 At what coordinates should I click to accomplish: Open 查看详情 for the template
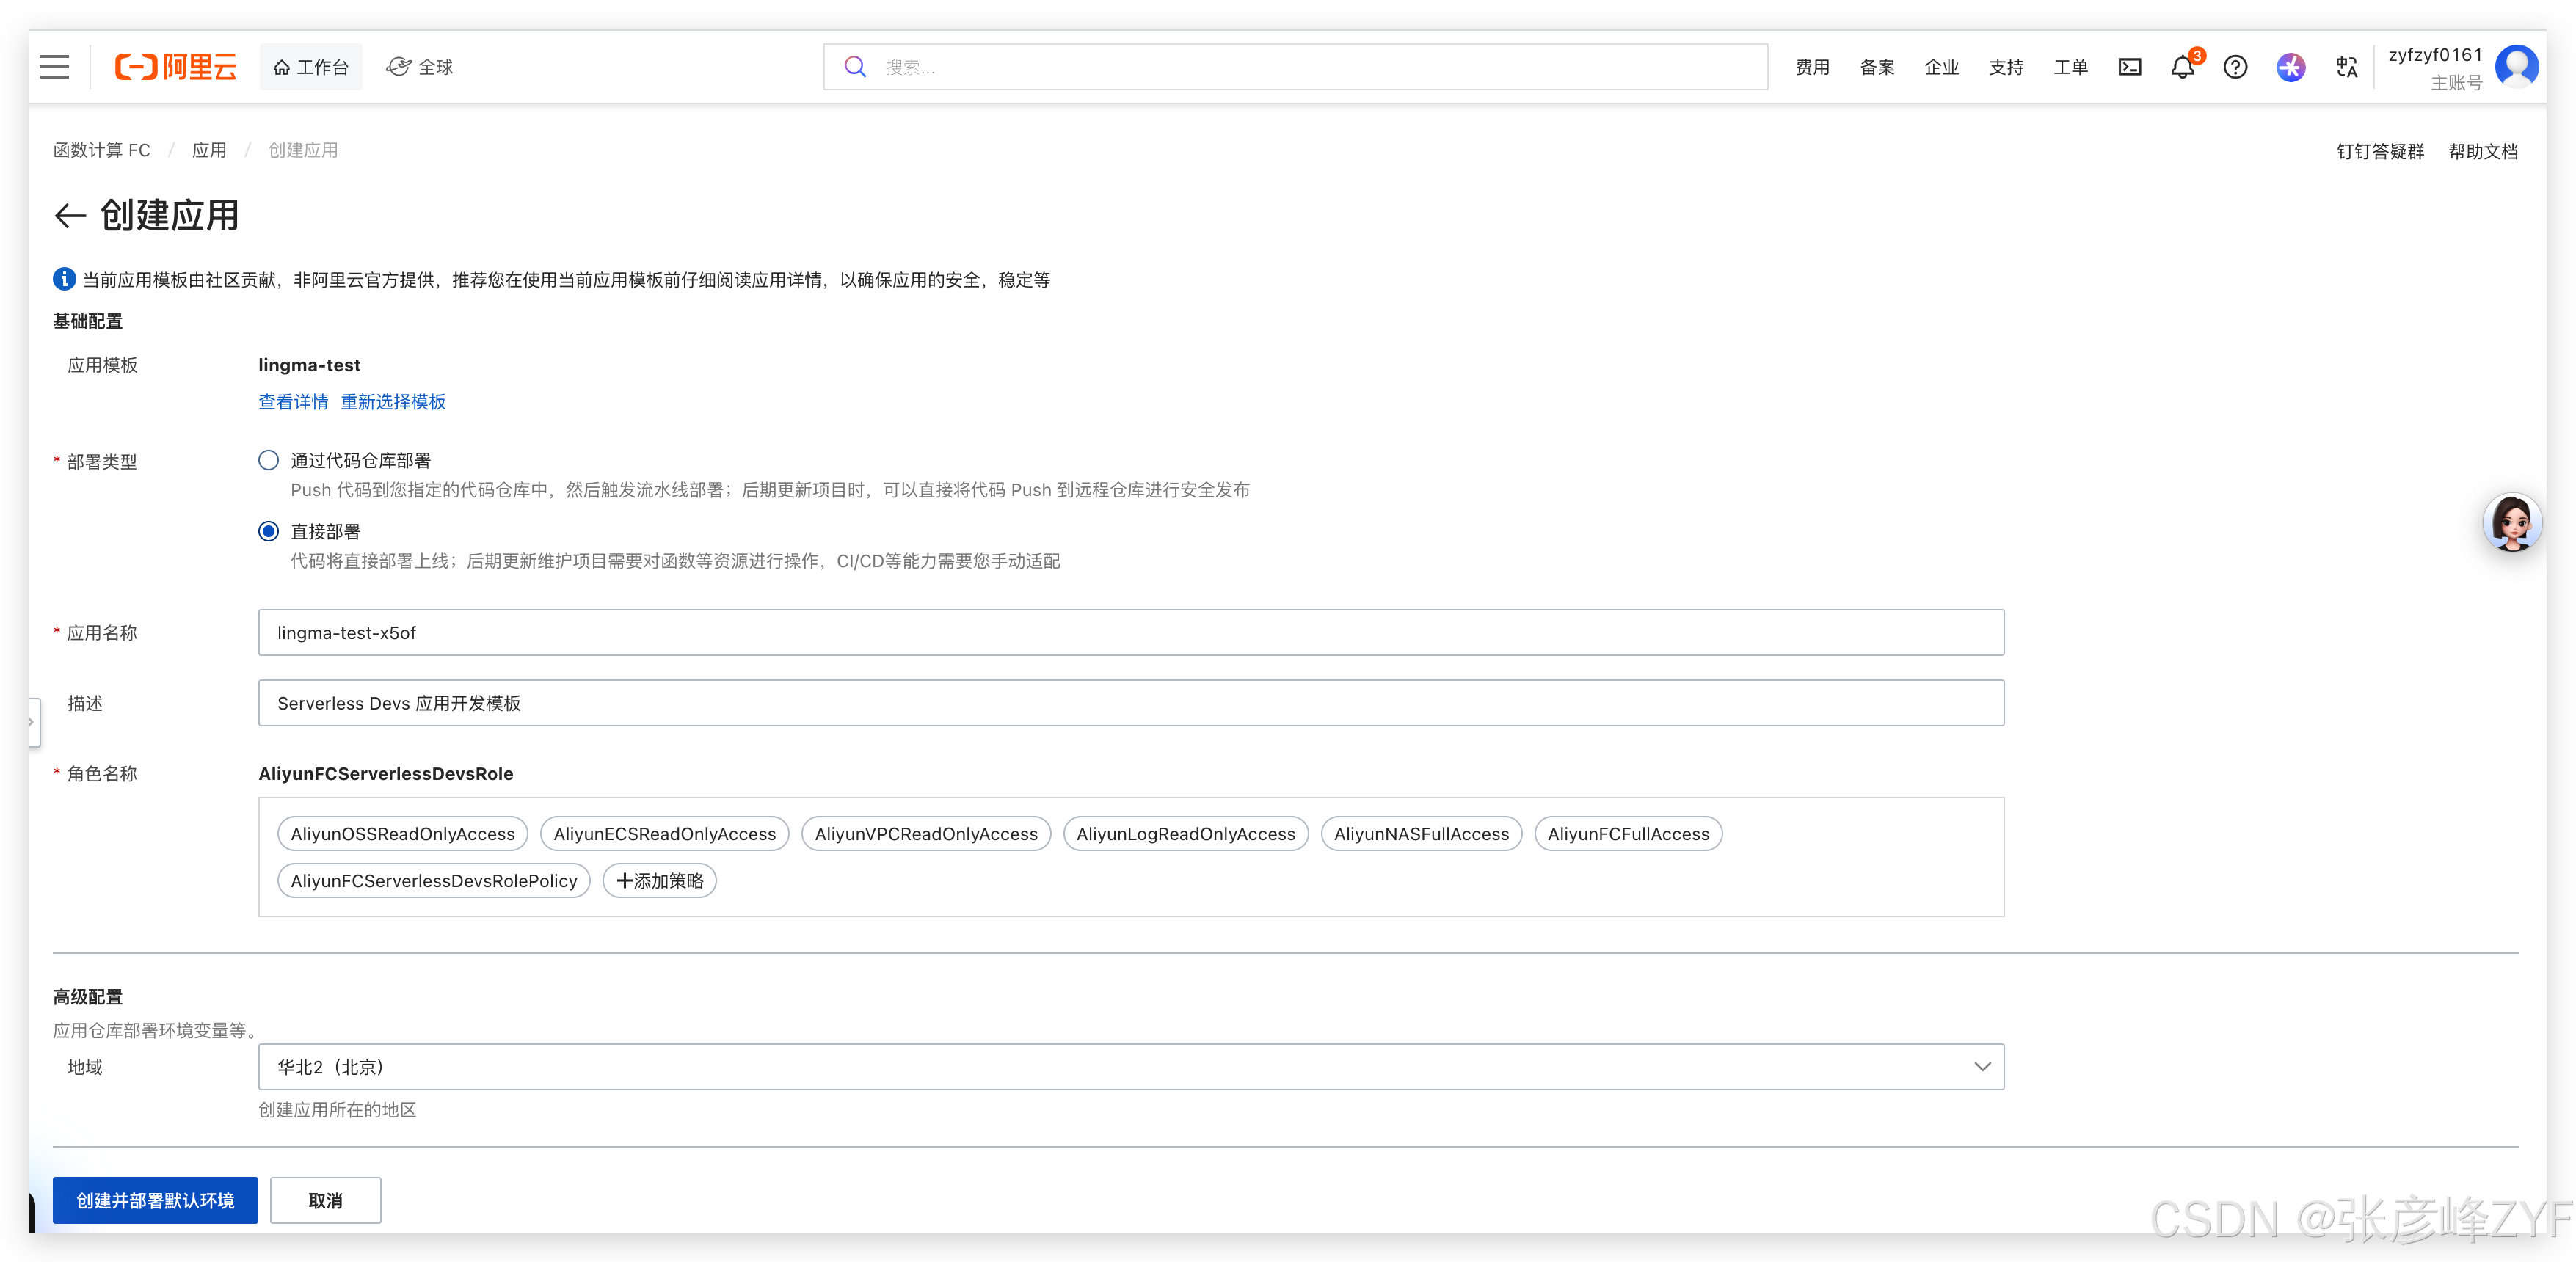(293, 402)
